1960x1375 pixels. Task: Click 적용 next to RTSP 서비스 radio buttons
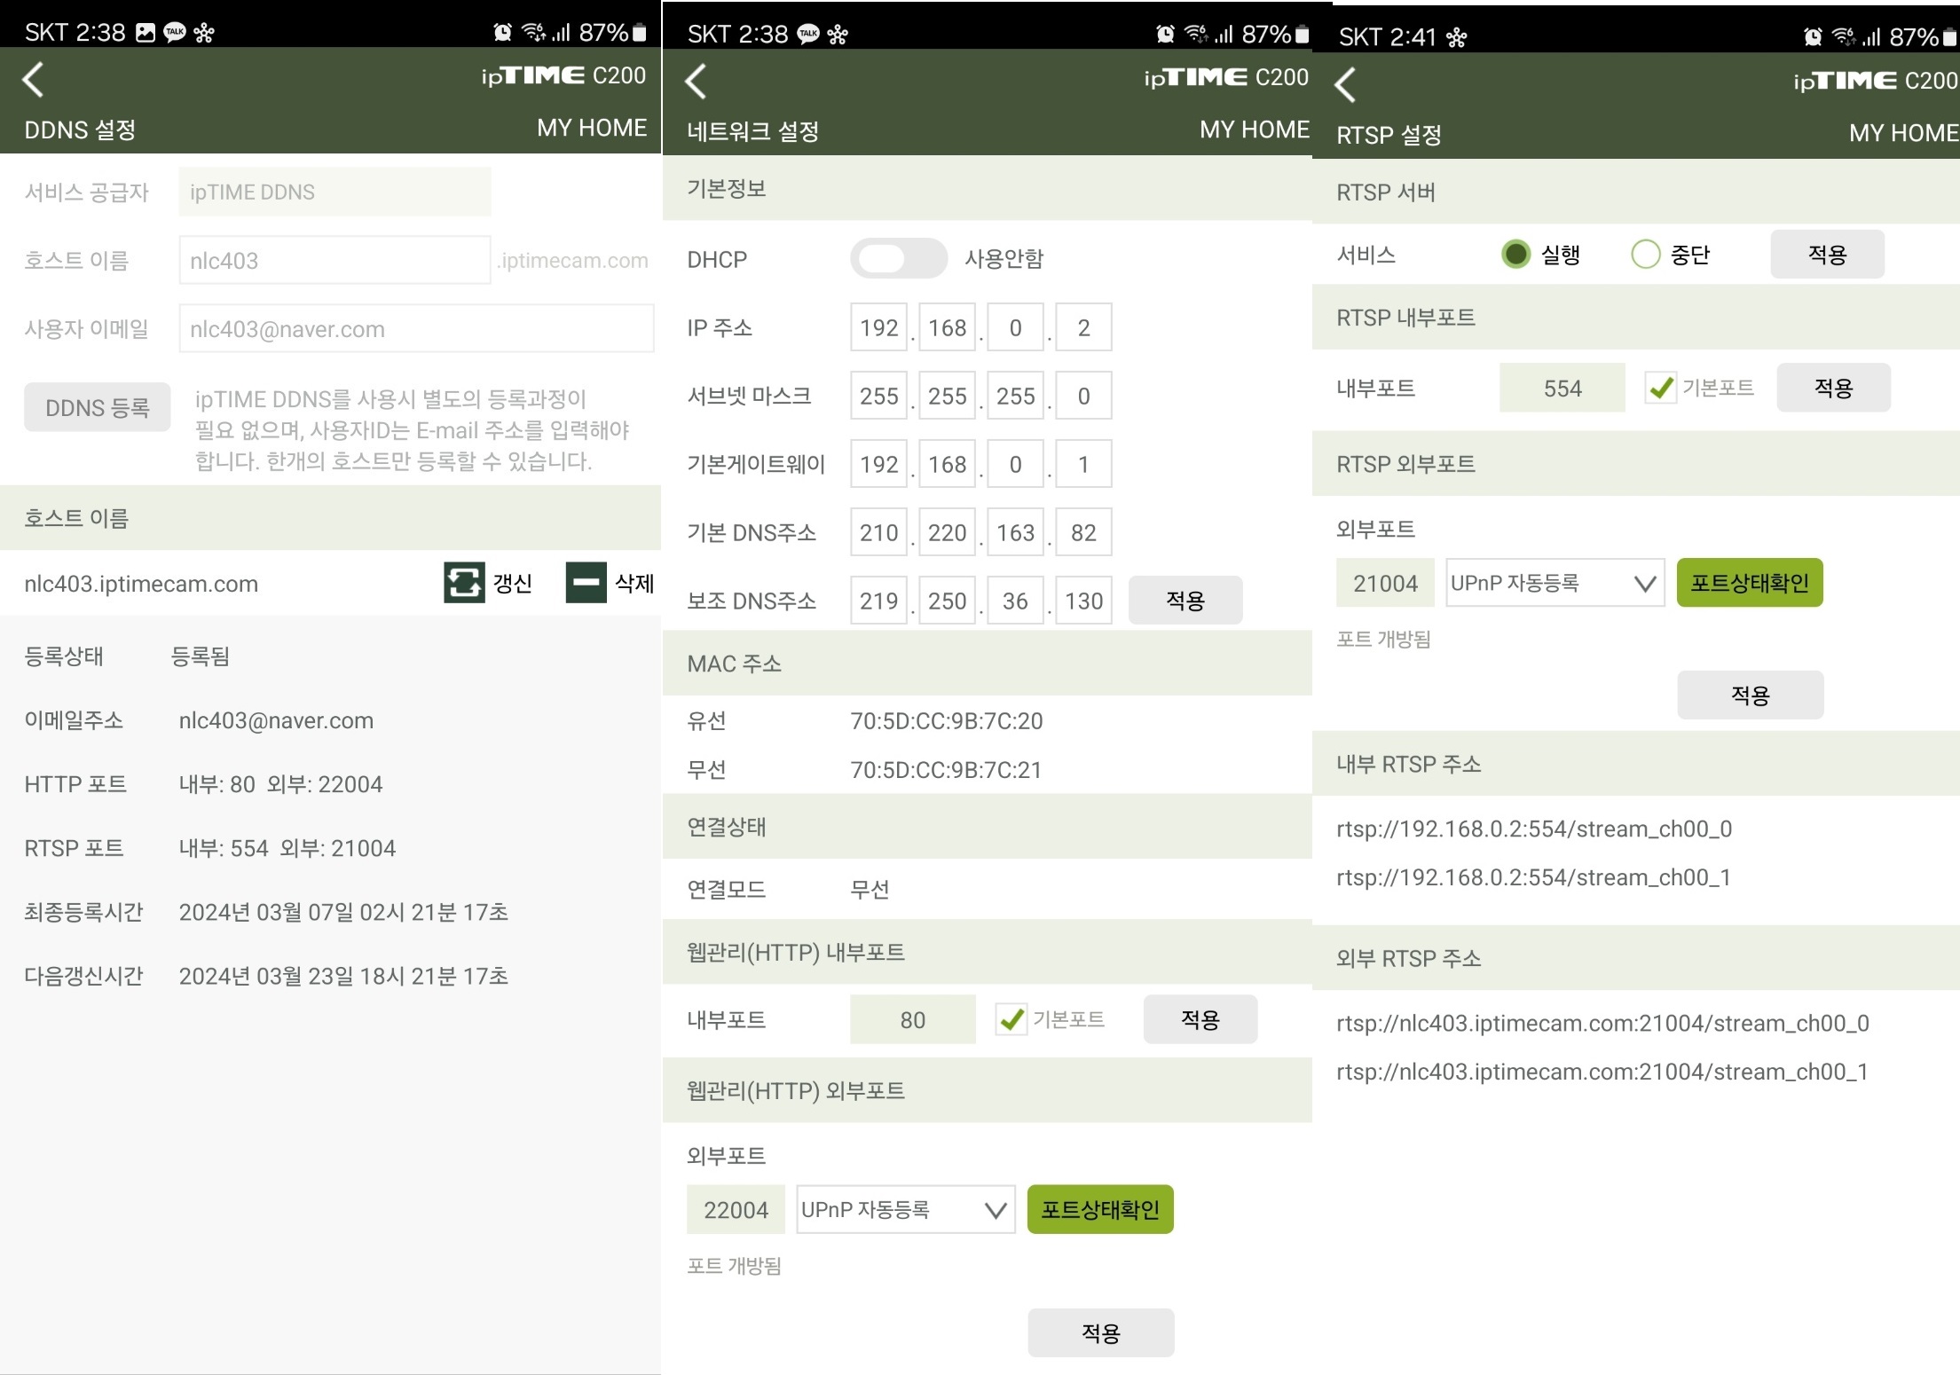tap(1828, 255)
